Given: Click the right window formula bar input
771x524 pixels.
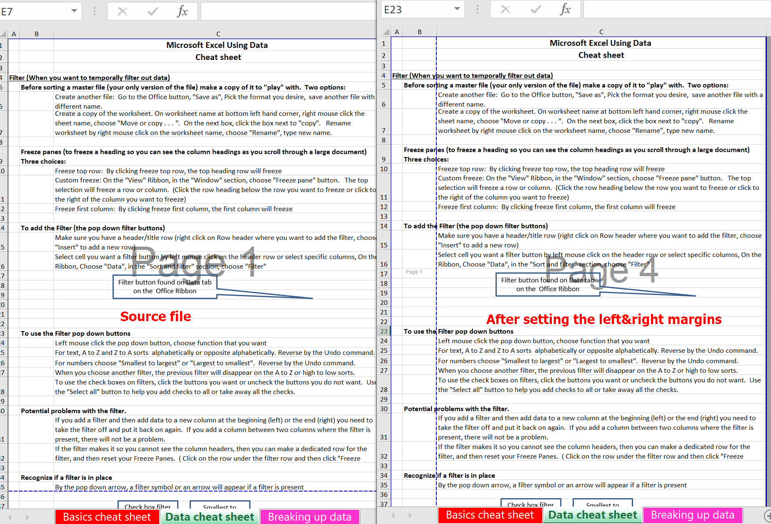Looking at the screenshot, I should pyautogui.click(x=677, y=9).
